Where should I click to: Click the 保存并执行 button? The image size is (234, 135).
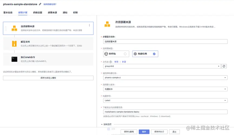click(x=159, y=132)
